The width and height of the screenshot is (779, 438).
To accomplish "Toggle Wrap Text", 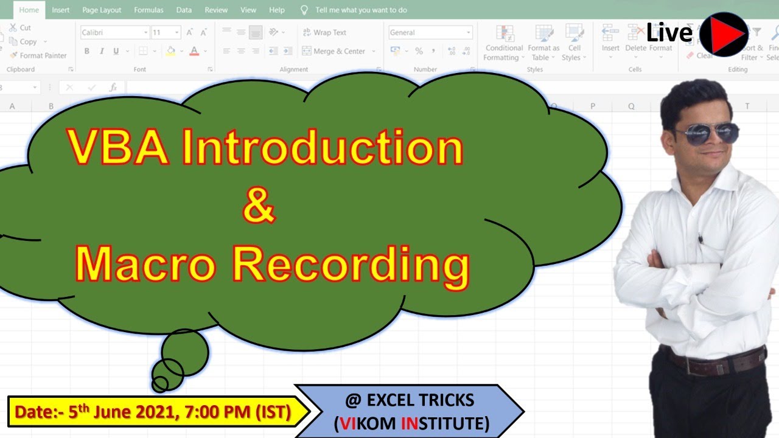I will tap(324, 32).
